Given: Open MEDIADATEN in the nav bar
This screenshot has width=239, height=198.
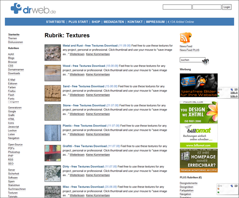Looking at the screenshot, I should point(114,22).
